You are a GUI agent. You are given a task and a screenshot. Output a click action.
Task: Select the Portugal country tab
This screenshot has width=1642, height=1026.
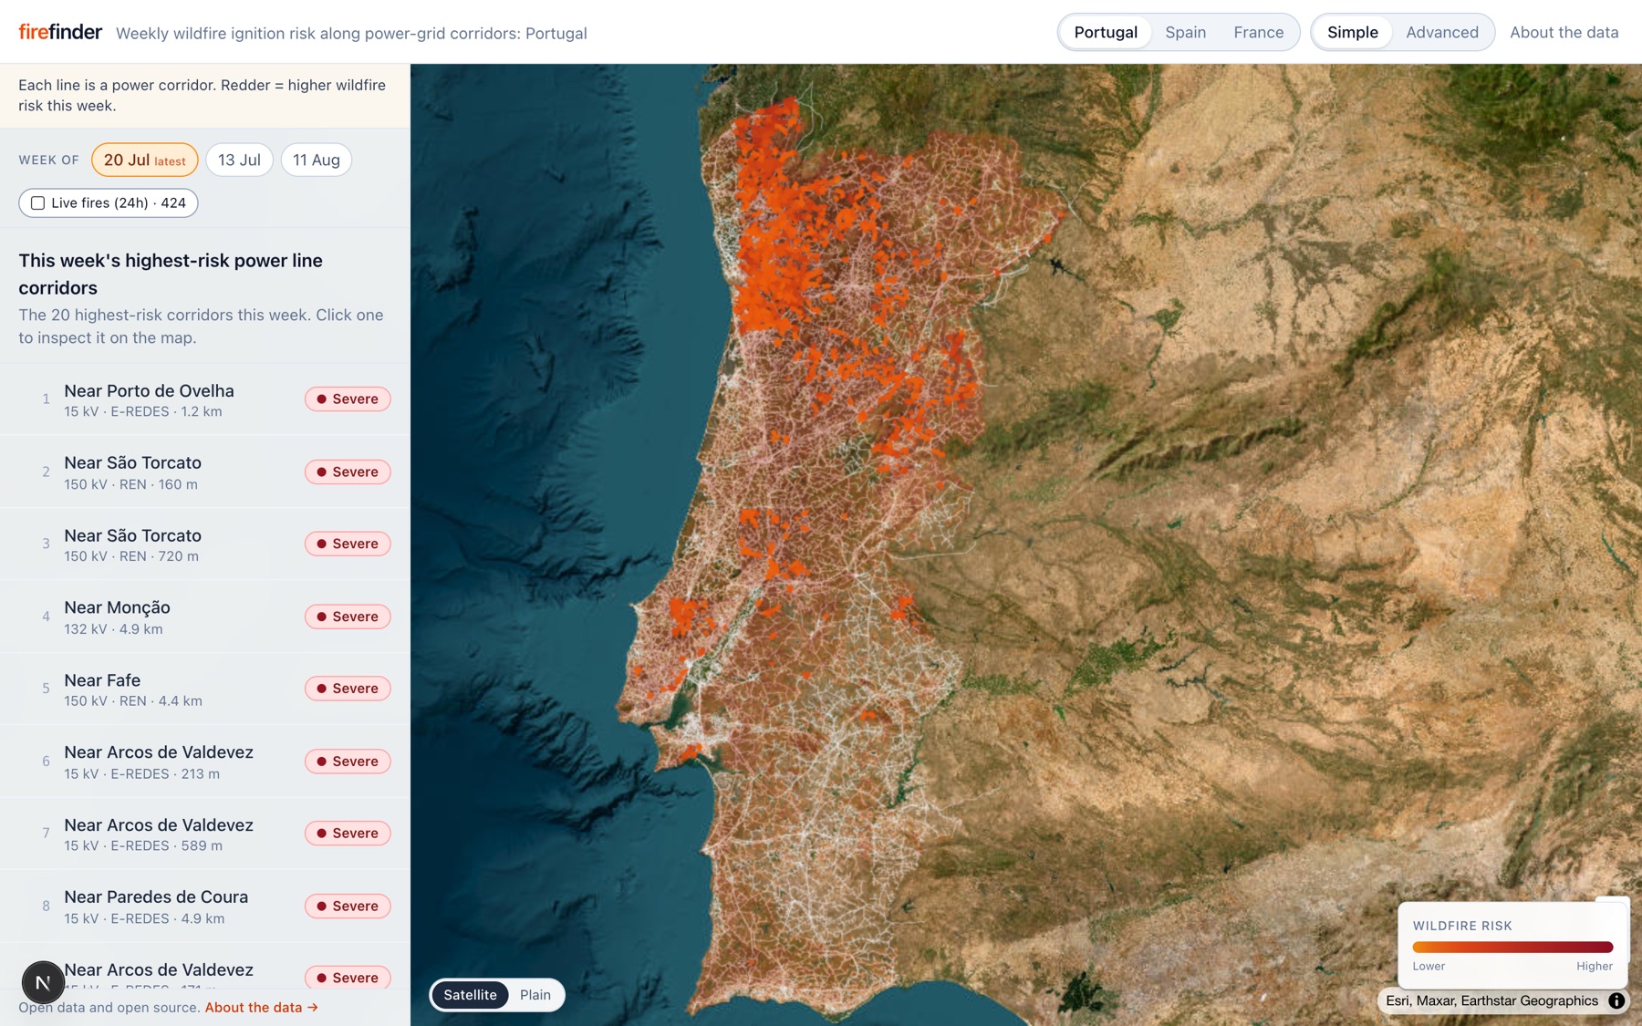[x=1106, y=32]
